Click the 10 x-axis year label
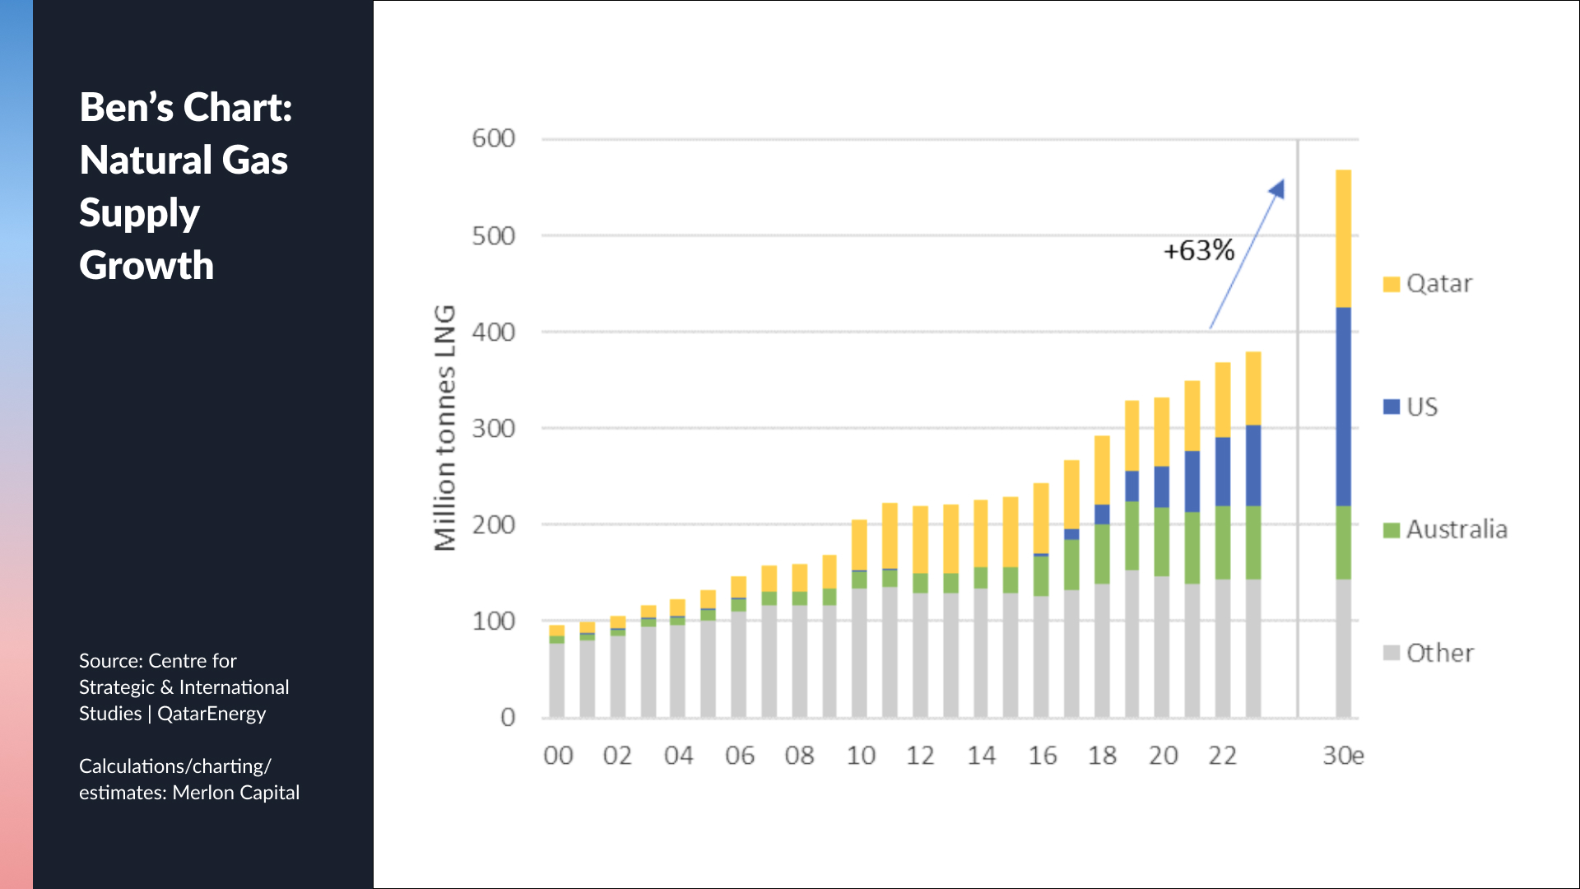This screenshot has height=889, width=1580. (x=861, y=755)
